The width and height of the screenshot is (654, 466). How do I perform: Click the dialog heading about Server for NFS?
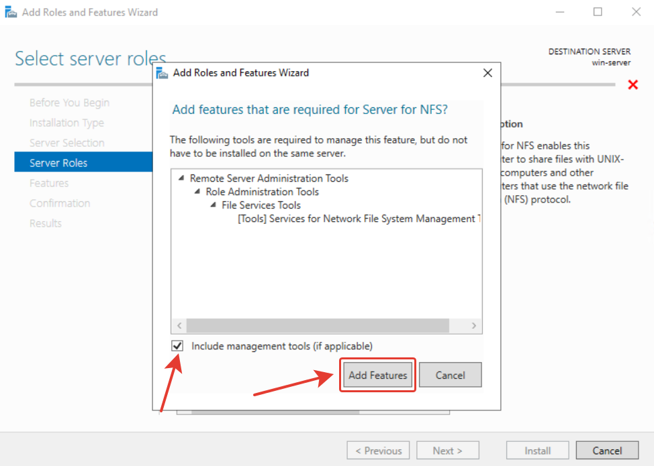point(310,109)
